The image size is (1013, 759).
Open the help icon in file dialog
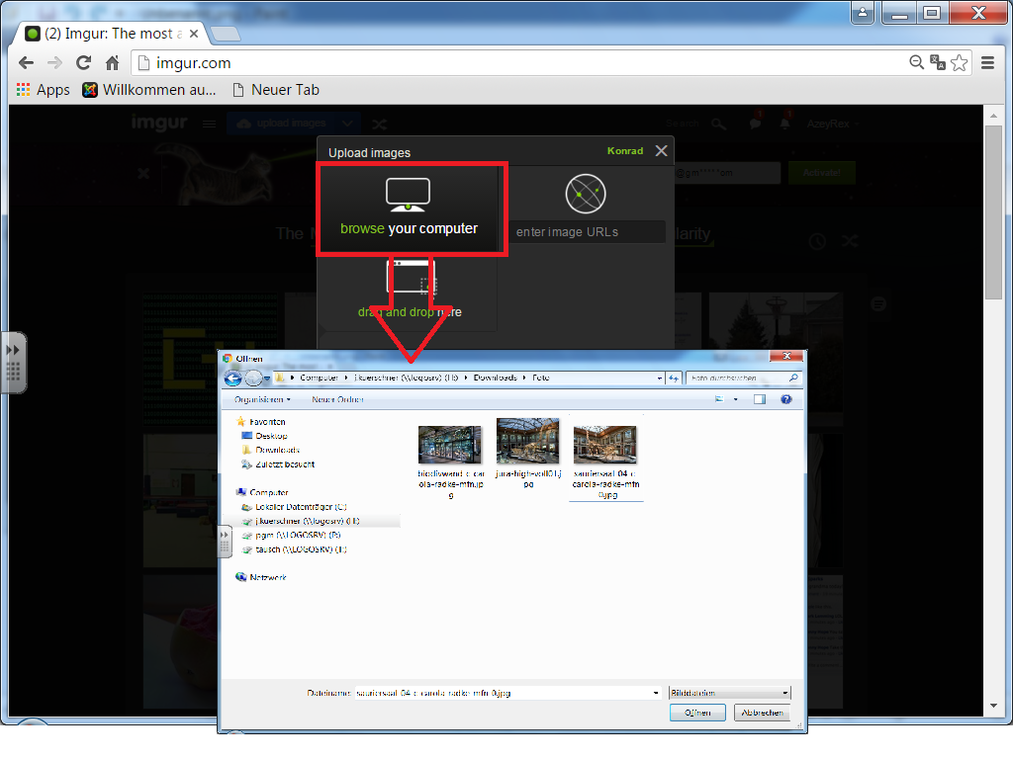[x=786, y=399]
